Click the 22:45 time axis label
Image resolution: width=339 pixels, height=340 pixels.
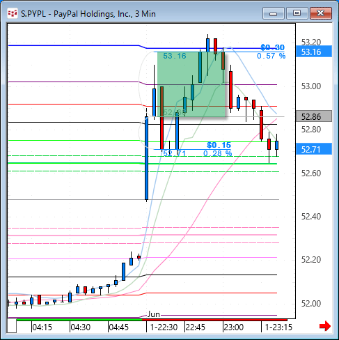point(196,327)
